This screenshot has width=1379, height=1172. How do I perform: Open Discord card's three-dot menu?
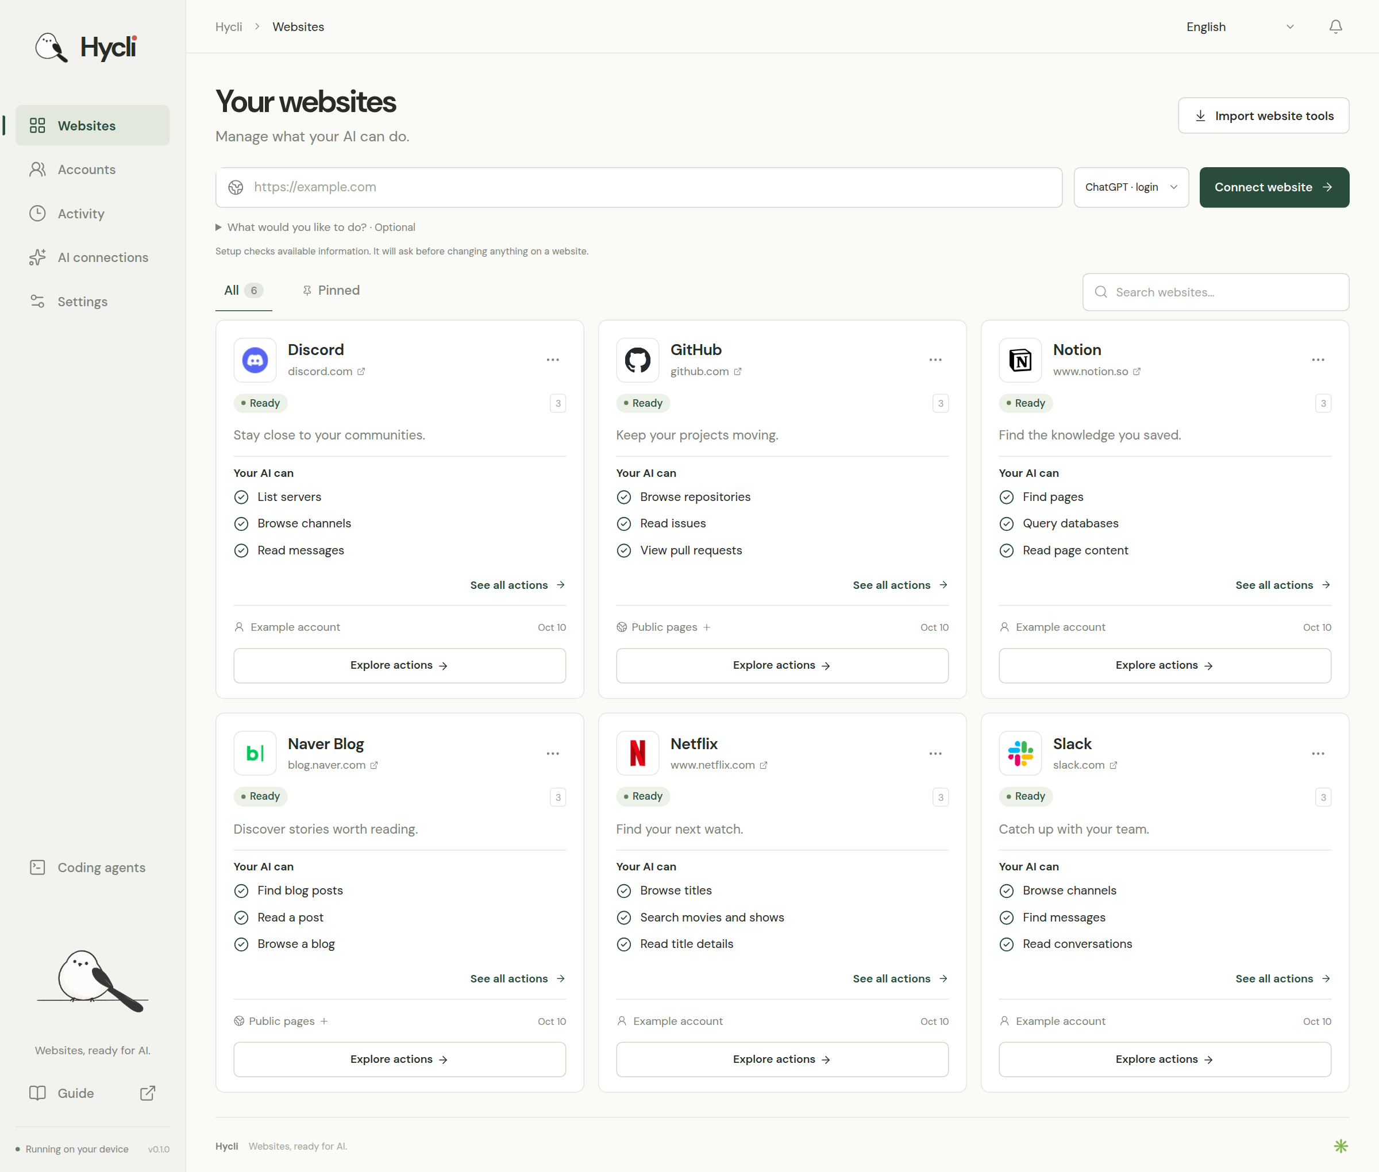(x=552, y=360)
